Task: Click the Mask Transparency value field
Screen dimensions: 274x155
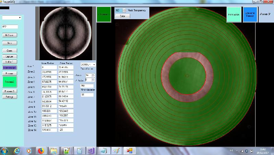Action: pos(119,11)
